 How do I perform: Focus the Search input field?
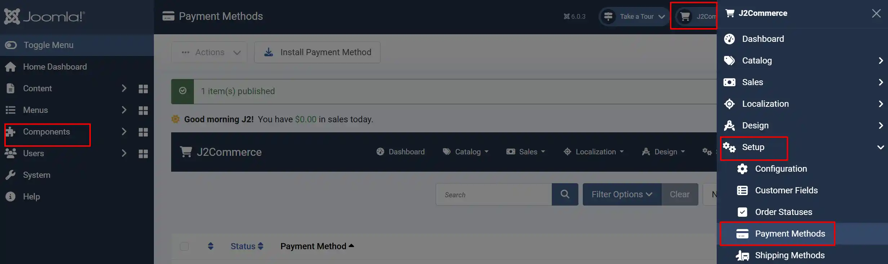point(494,194)
